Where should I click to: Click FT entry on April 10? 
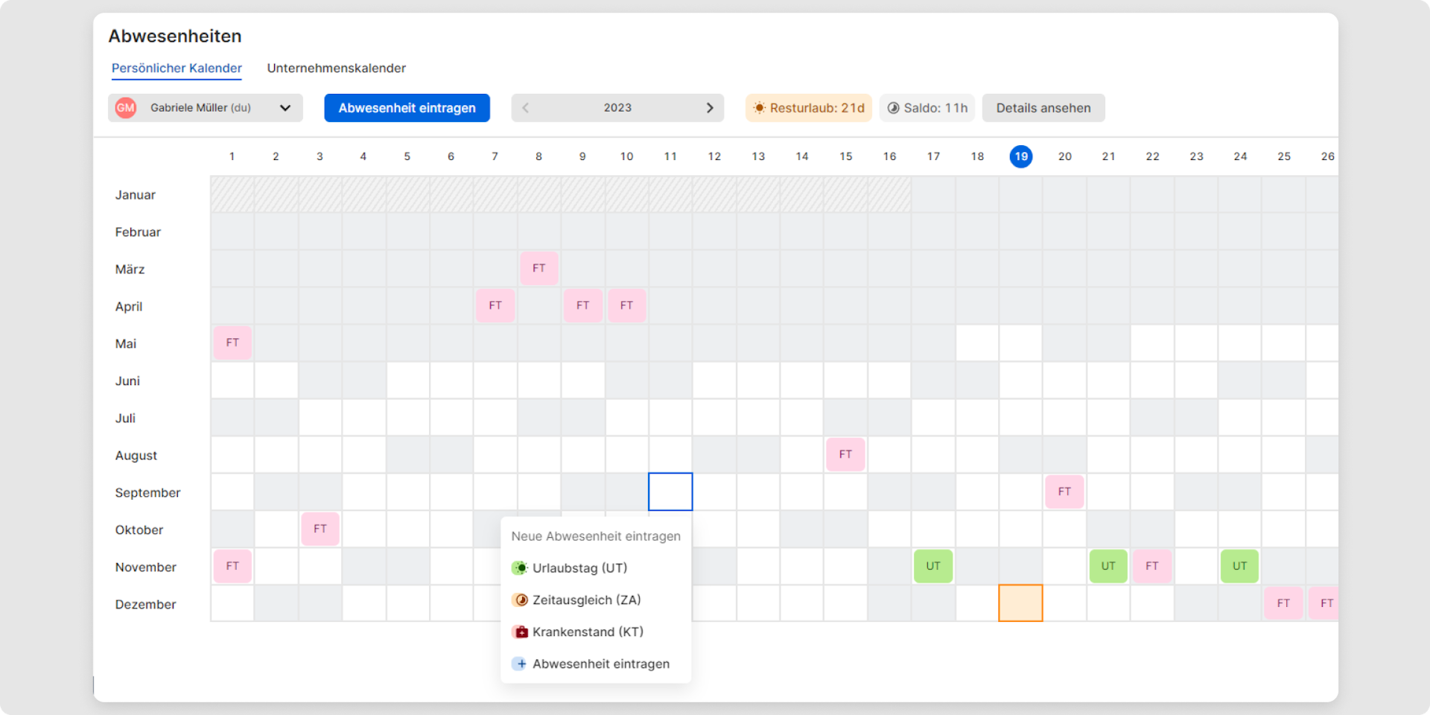[627, 305]
